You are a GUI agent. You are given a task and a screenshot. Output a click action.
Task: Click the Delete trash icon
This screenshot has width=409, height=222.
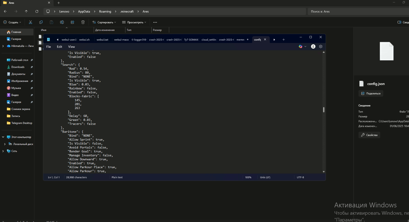coord(83,22)
